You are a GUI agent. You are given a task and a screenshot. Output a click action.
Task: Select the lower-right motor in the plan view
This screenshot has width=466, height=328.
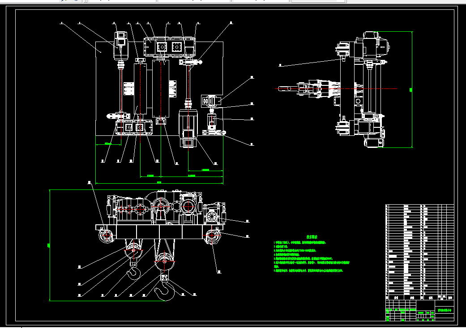pyautogui.click(x=188, y=128)
